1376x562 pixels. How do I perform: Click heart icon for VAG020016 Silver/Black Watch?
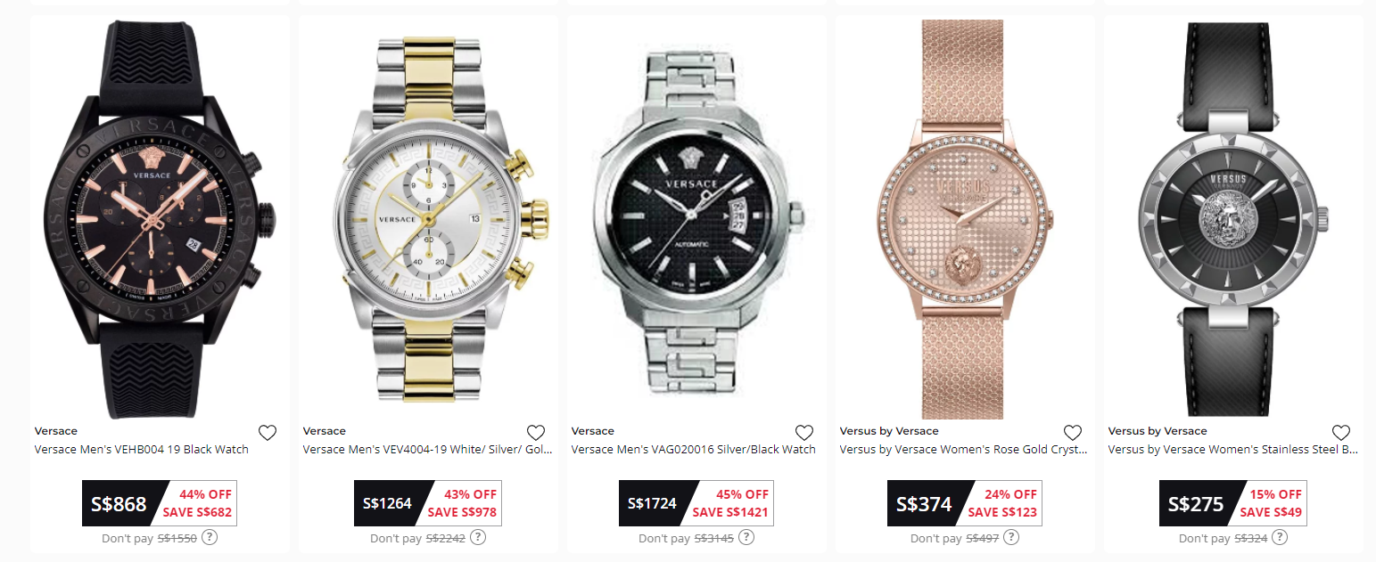click(x=804, y=433)
